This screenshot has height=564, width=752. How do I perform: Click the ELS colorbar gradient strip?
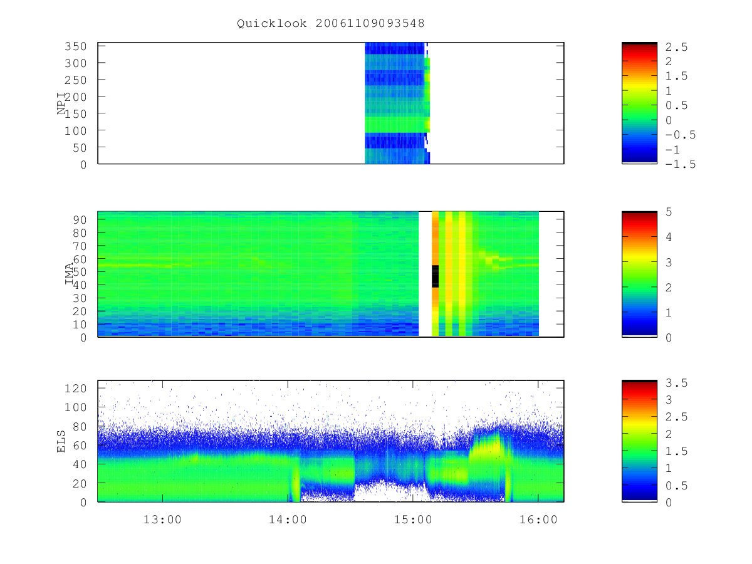639,441
